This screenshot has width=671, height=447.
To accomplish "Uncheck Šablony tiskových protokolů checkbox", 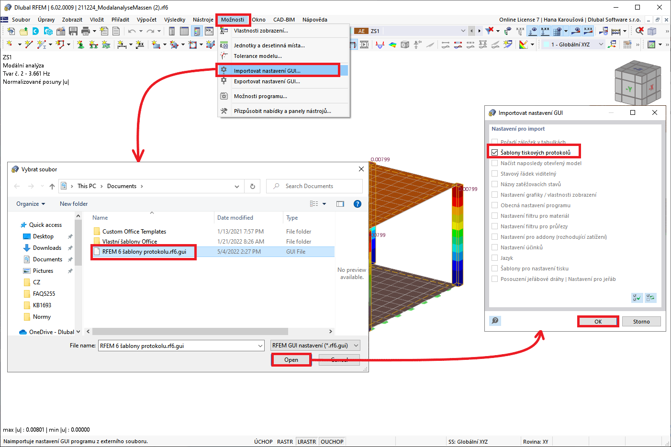I will 495,153.
